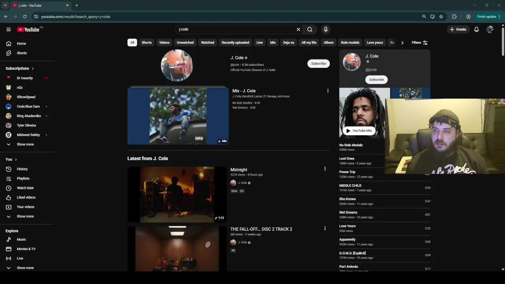Open the YouTube hamburger guide menu

[8, 29]
